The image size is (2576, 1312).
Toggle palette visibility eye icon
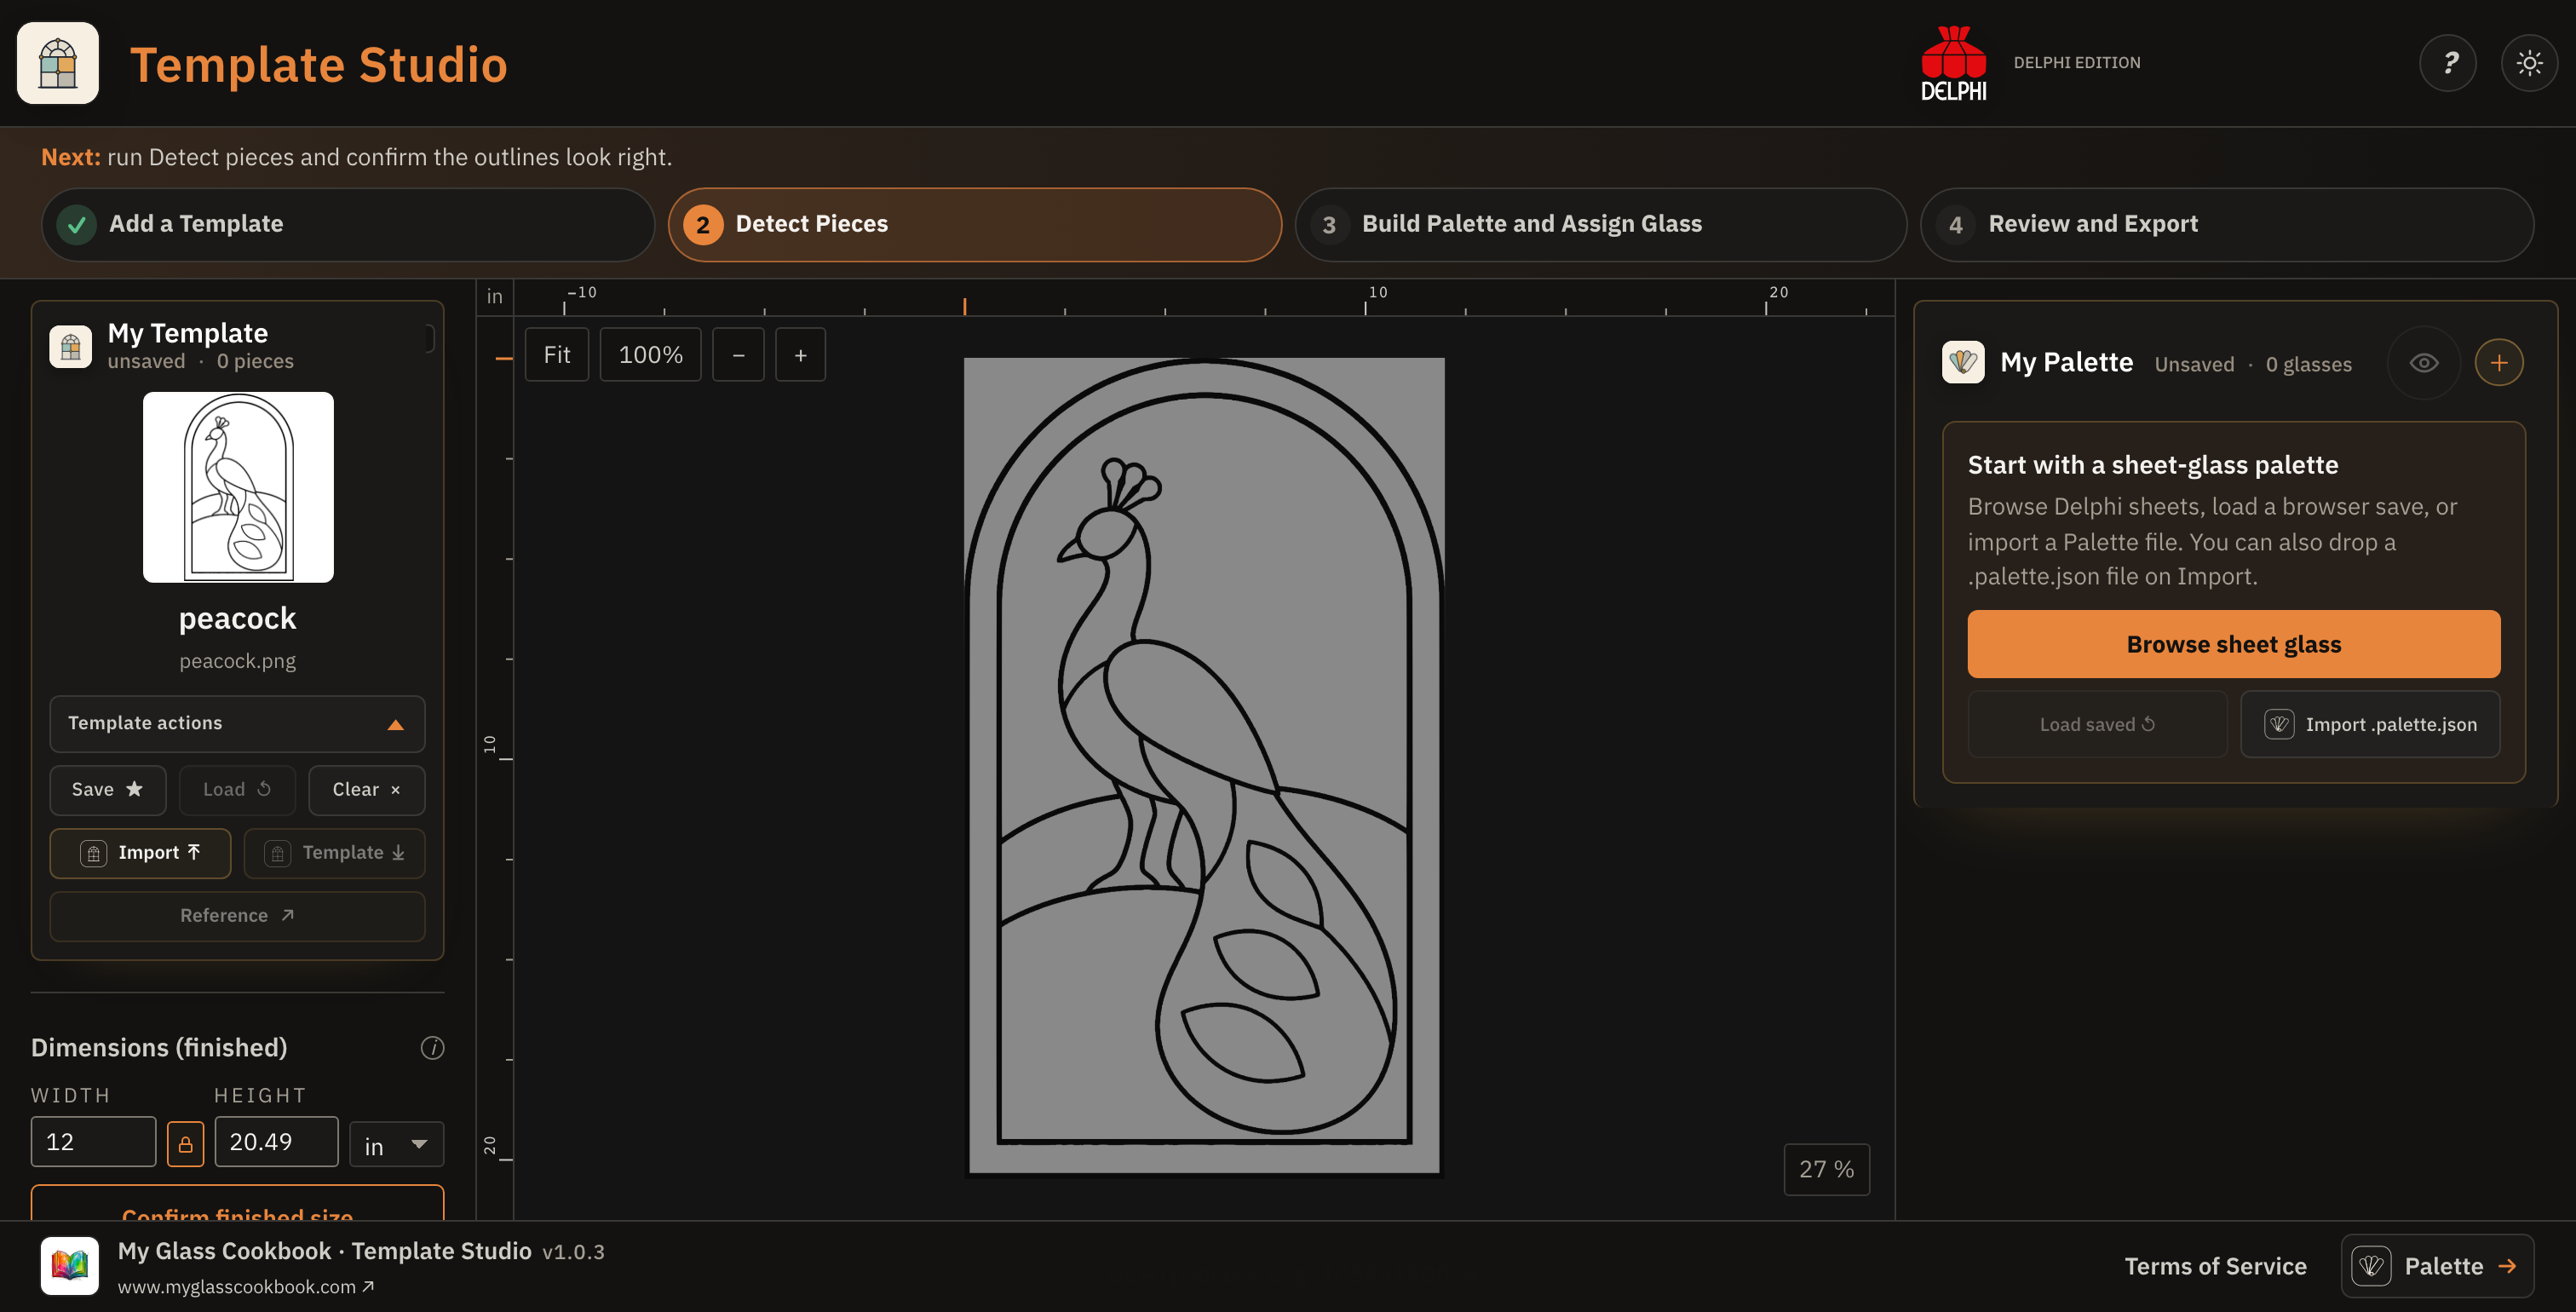pos(2423,363)
